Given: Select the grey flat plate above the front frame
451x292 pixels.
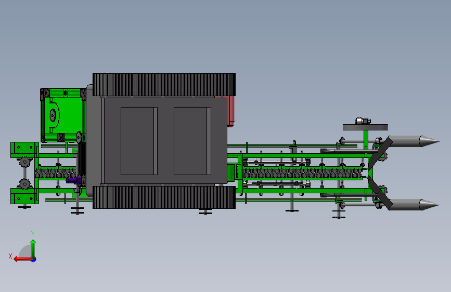Looking at the screenshot, I should [365, 127].
